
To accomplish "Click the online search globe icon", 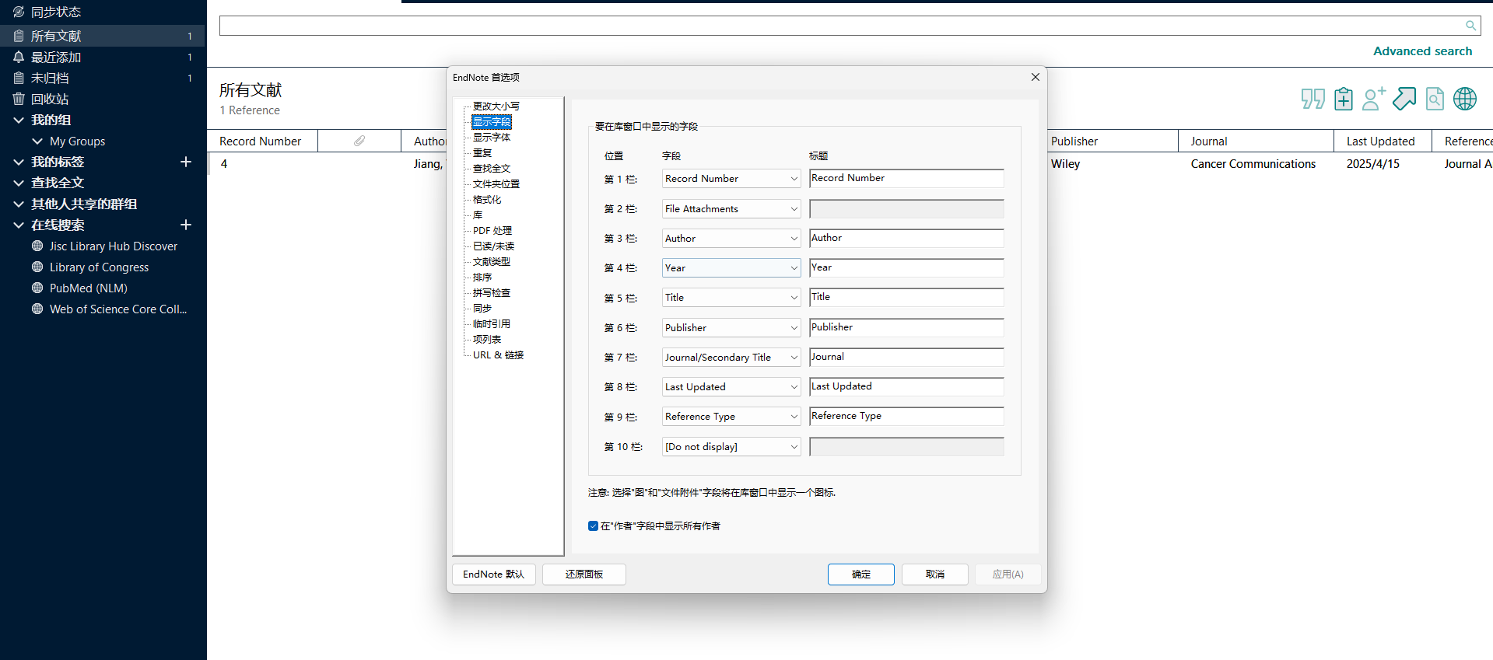I will pyautogui.click(x=1465, y=99).
